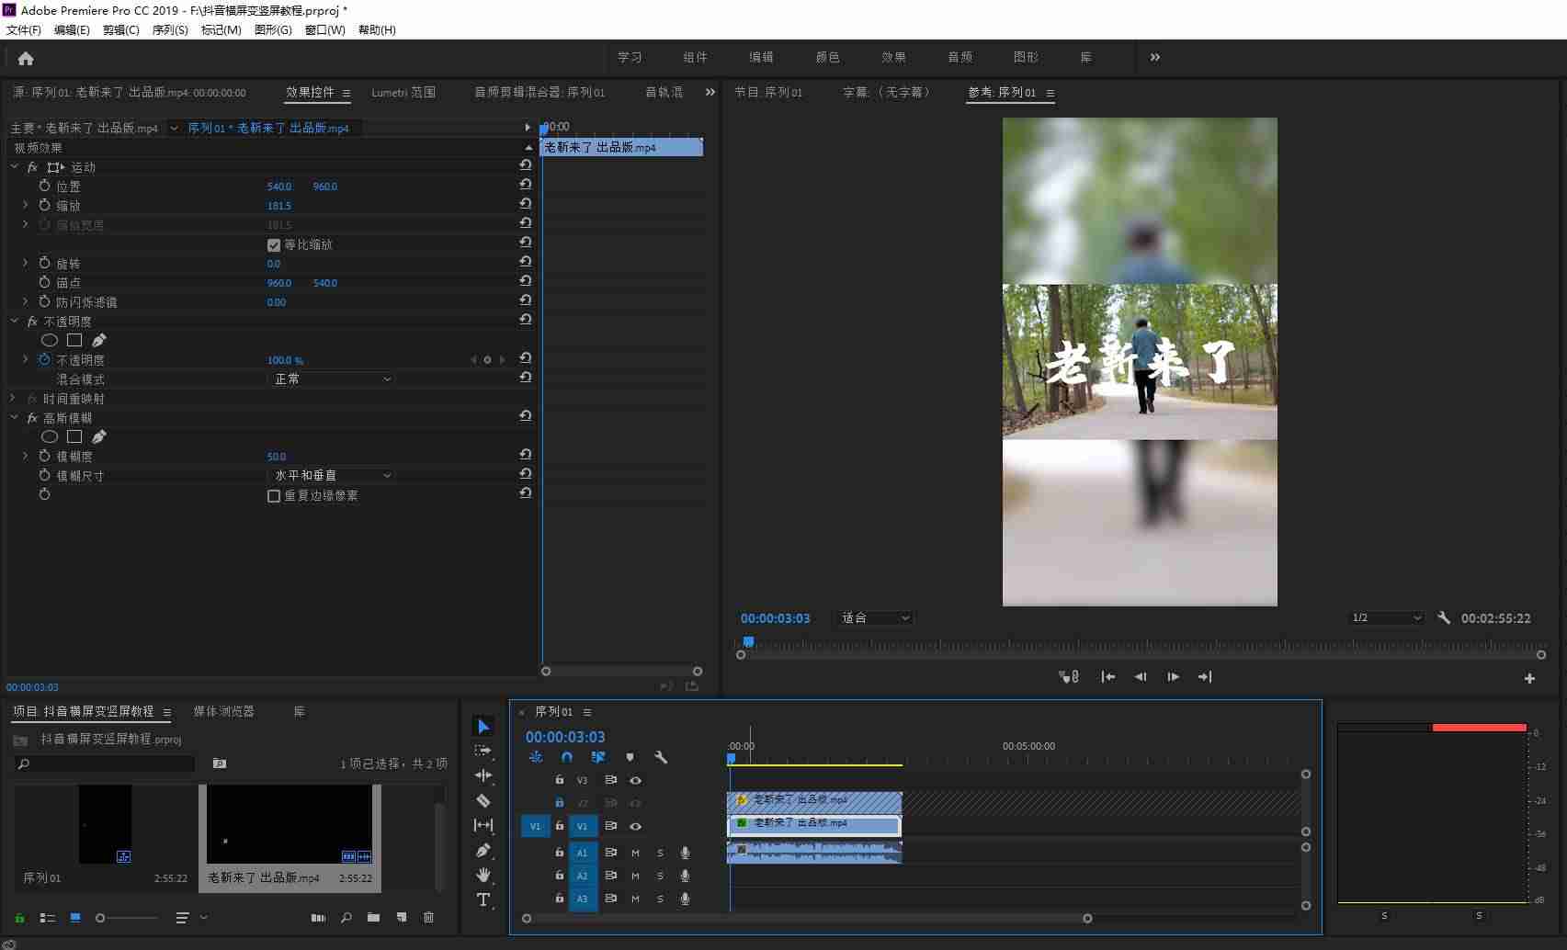Solo audio track A2
This screenshot has width=1567, height=950.
[x=660, y=876]
